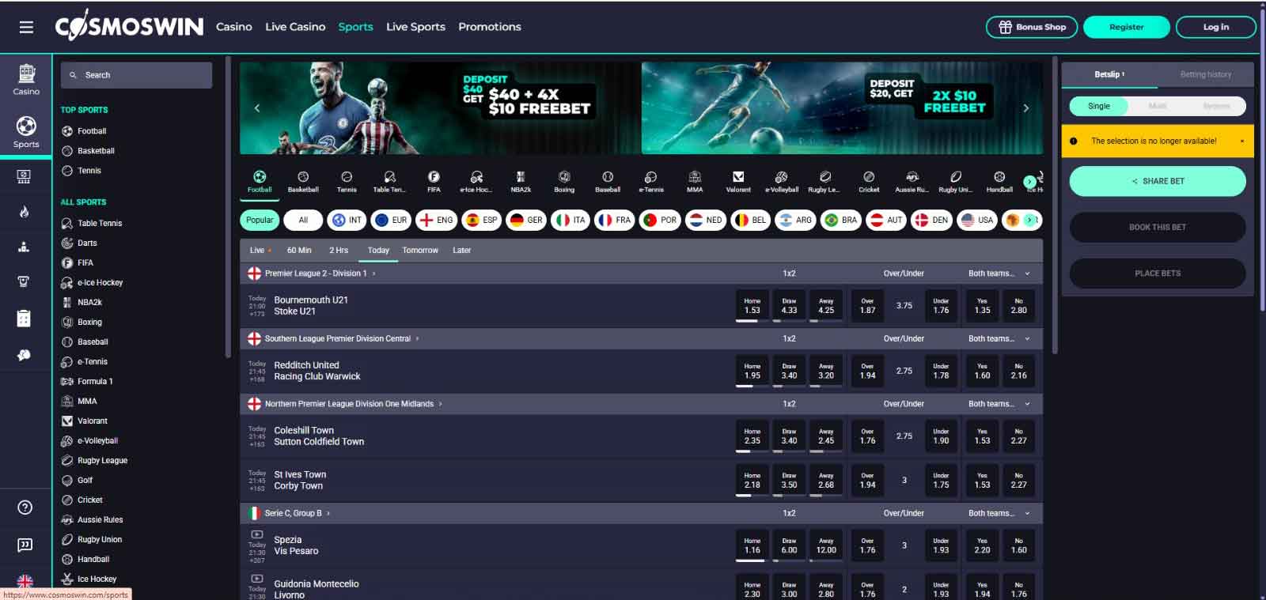This screenshot has height=600, width=1266.
Task: Select NBA2k in the sports carousel
Action: [x=521, y=181]
